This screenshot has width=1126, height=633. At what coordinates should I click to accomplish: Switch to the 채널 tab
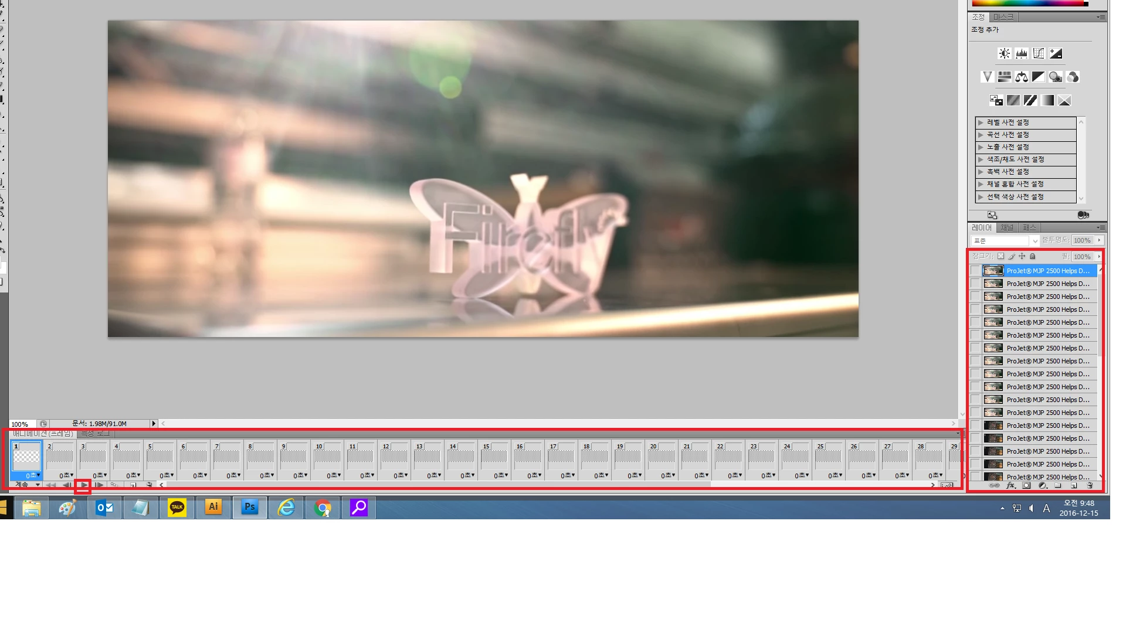coord(1007,227)
